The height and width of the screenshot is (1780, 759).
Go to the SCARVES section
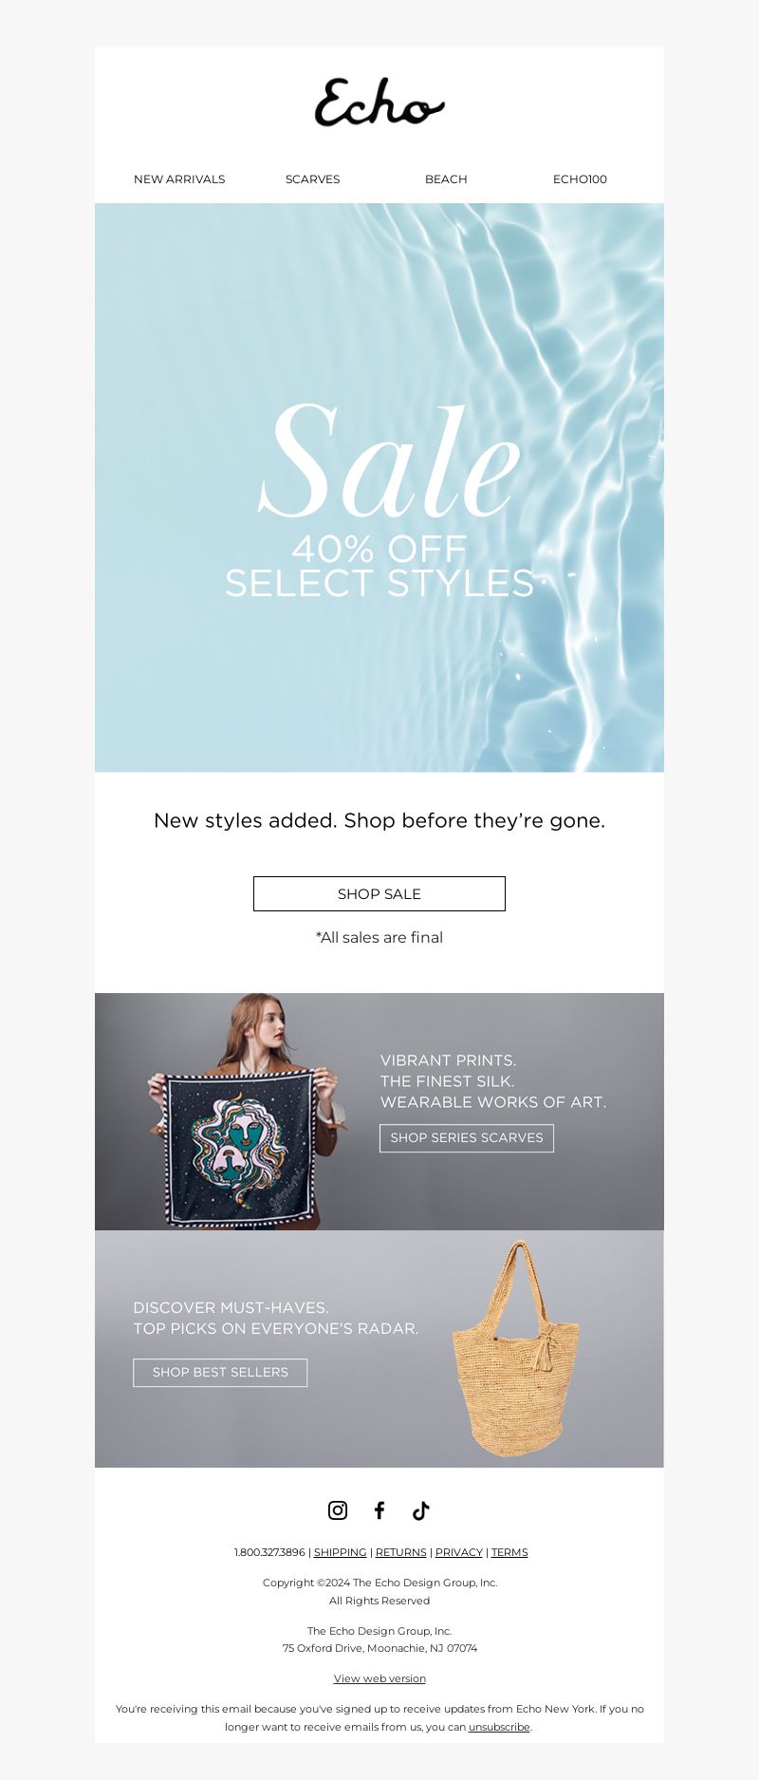pyautogui.click(x=312, y=178)
